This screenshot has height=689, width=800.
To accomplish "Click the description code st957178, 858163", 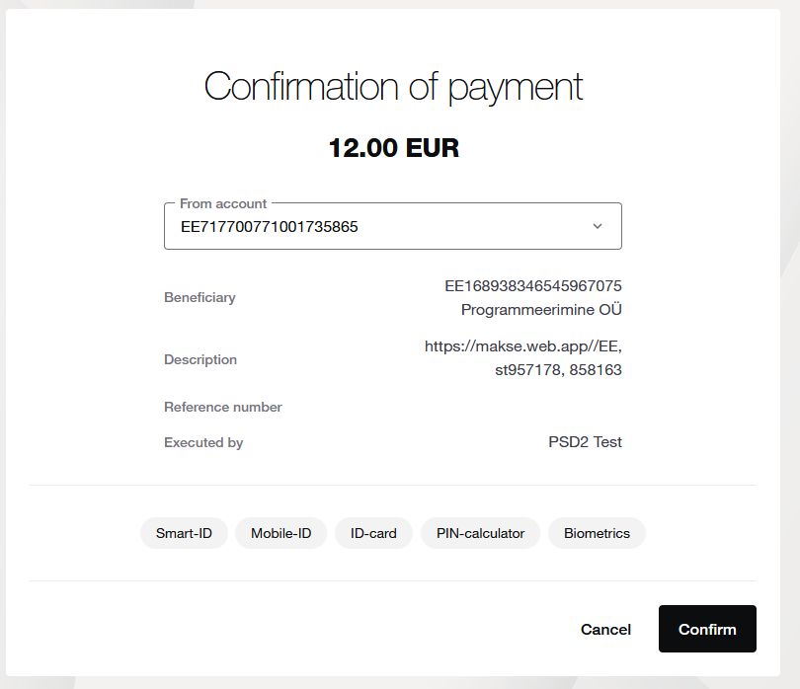I will [558, 370].
